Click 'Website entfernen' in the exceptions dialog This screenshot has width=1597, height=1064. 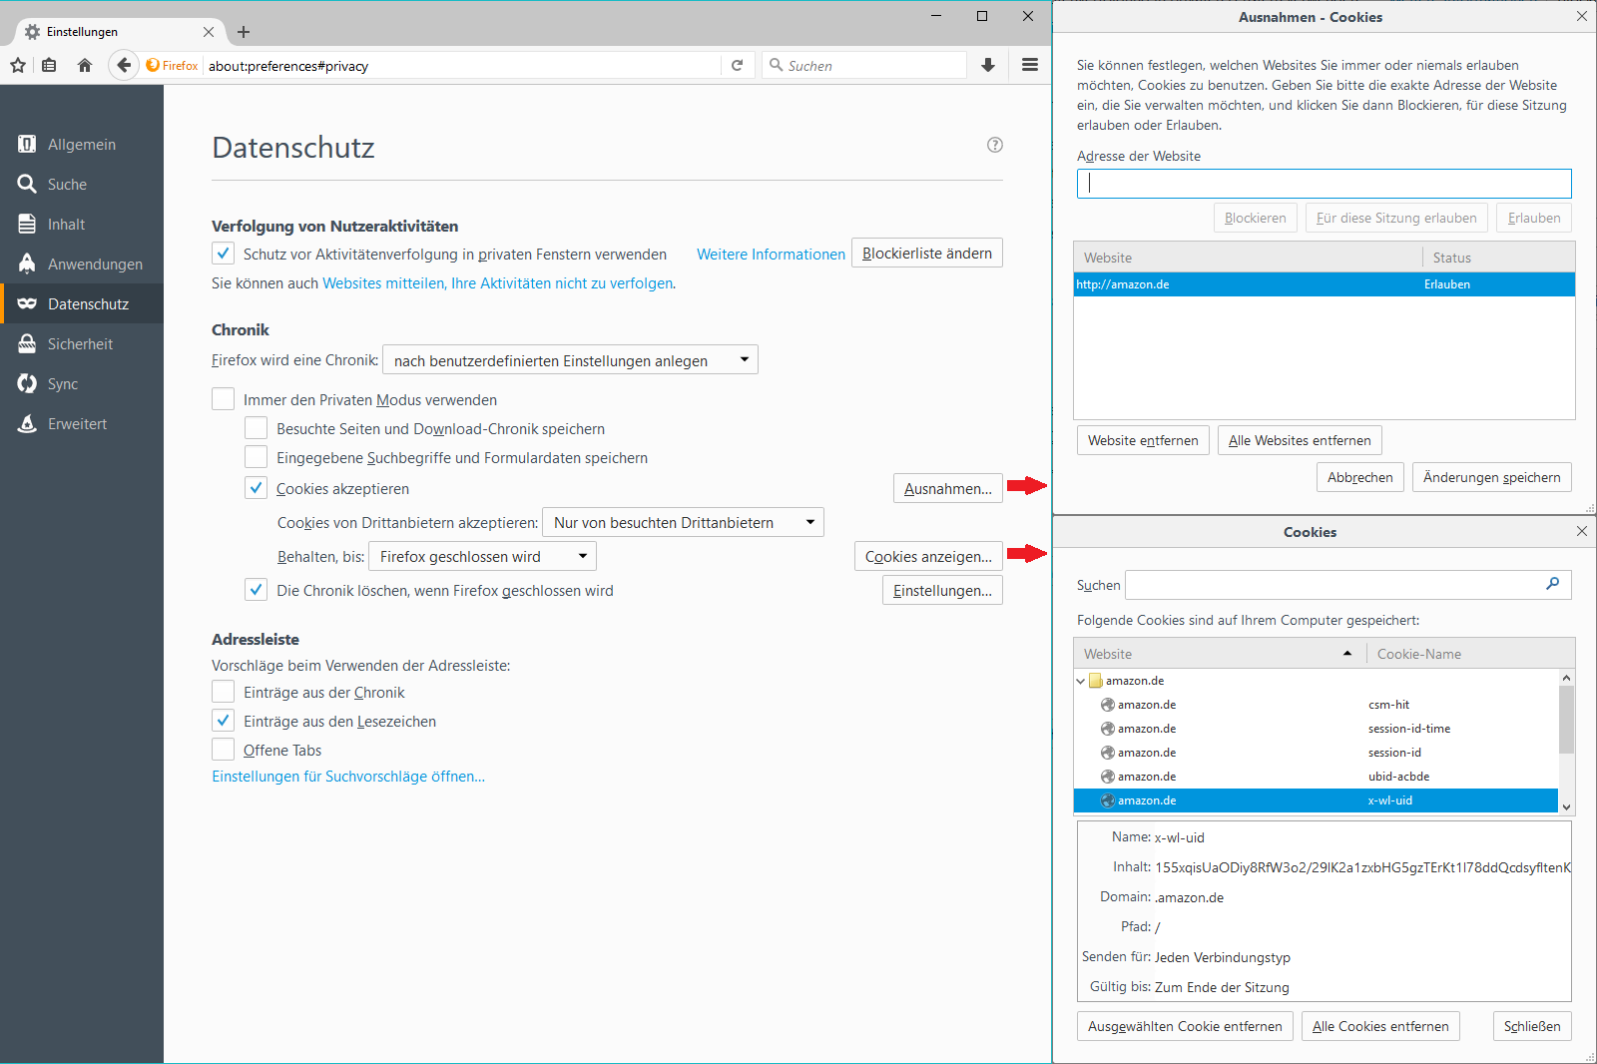(x=1143, y=440)
